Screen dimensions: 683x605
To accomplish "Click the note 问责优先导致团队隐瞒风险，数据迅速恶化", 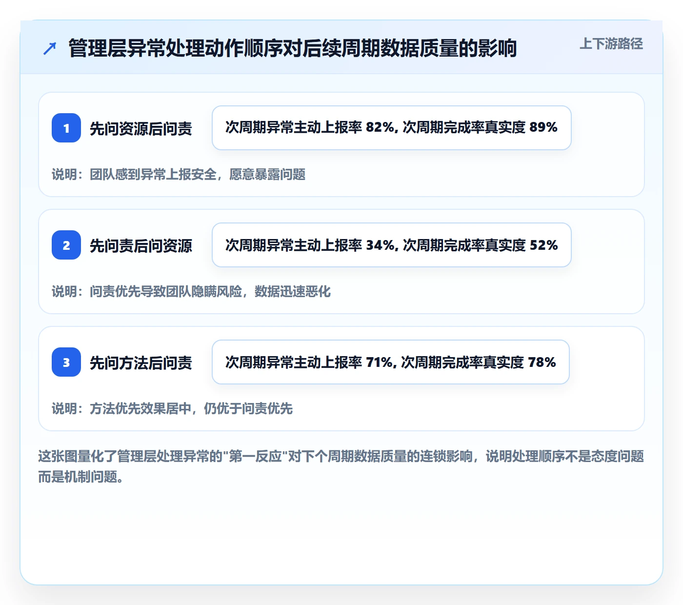I will click(x=191, y=292).
